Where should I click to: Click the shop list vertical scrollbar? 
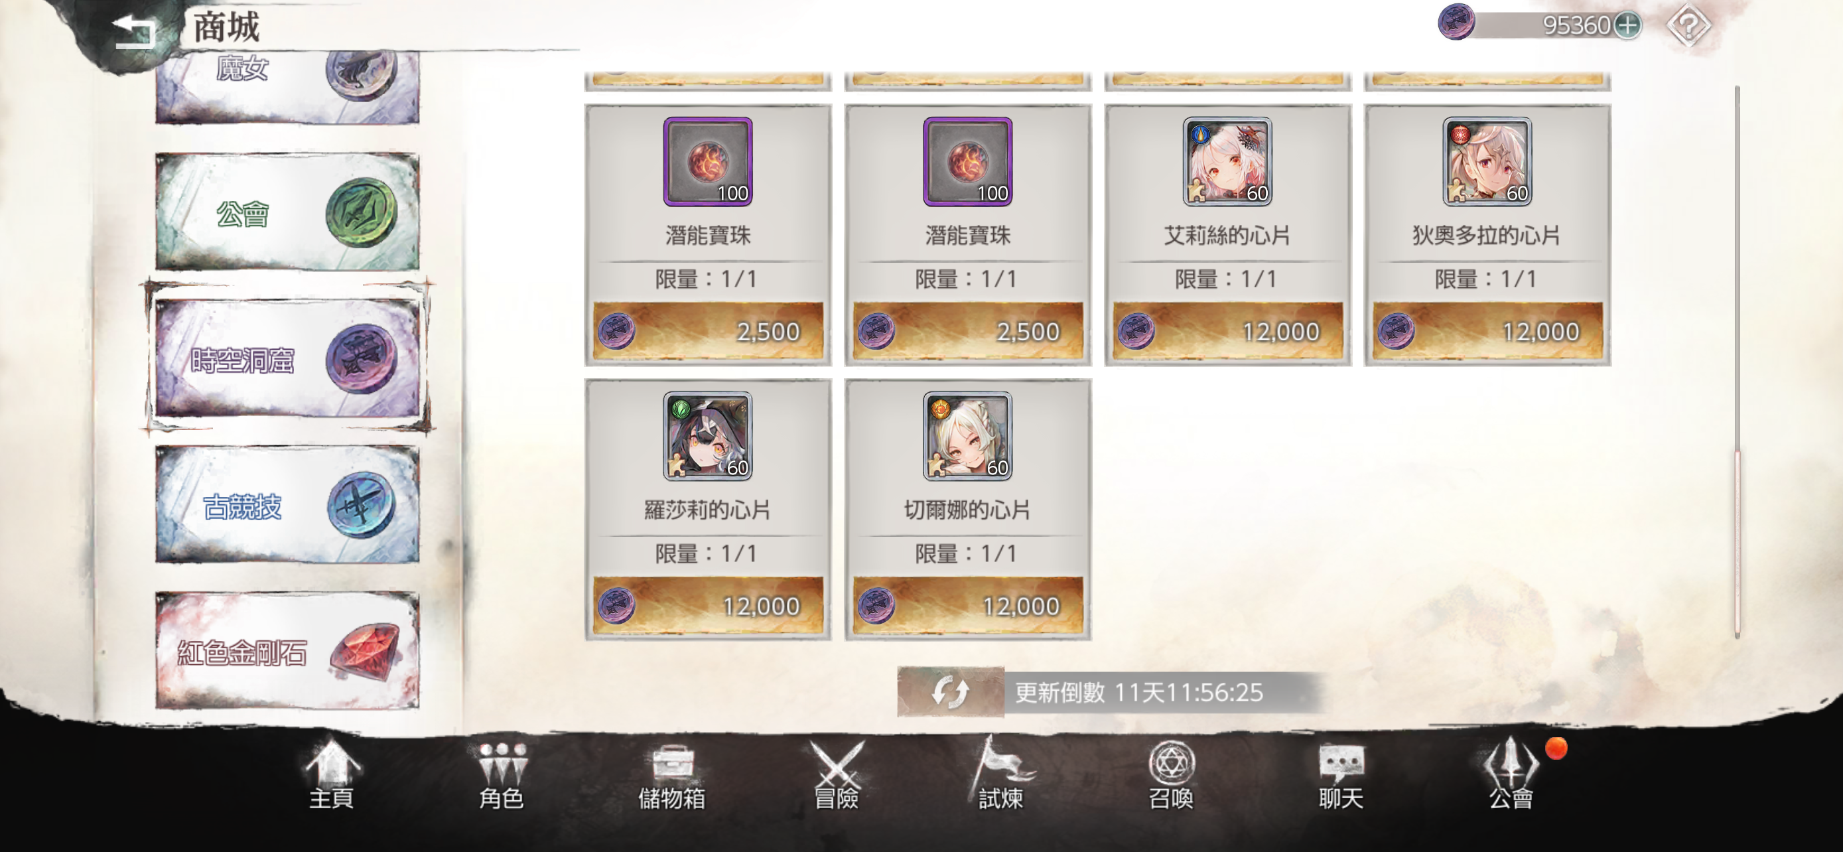tap(1737, 361)
